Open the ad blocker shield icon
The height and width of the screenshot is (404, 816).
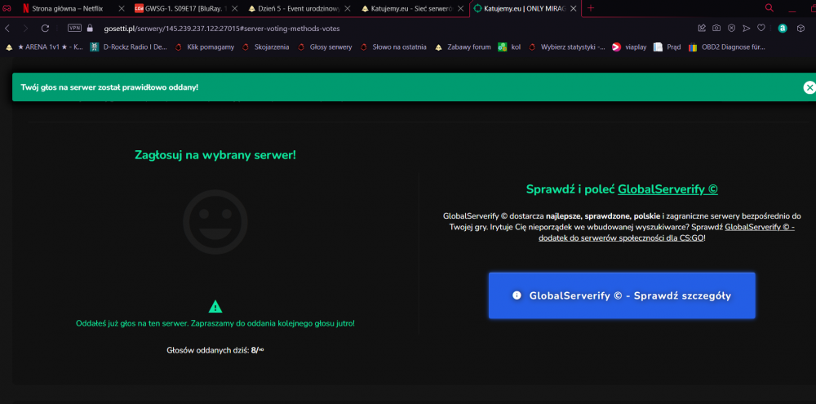click(731, 28)
